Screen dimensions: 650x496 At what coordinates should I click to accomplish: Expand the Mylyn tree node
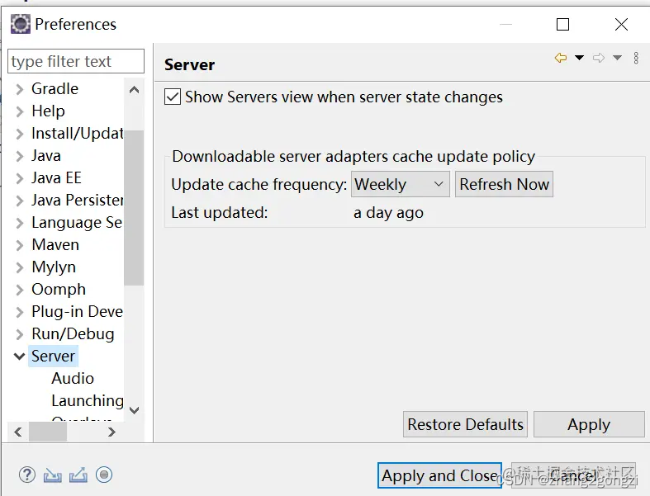tap(20, 267)
